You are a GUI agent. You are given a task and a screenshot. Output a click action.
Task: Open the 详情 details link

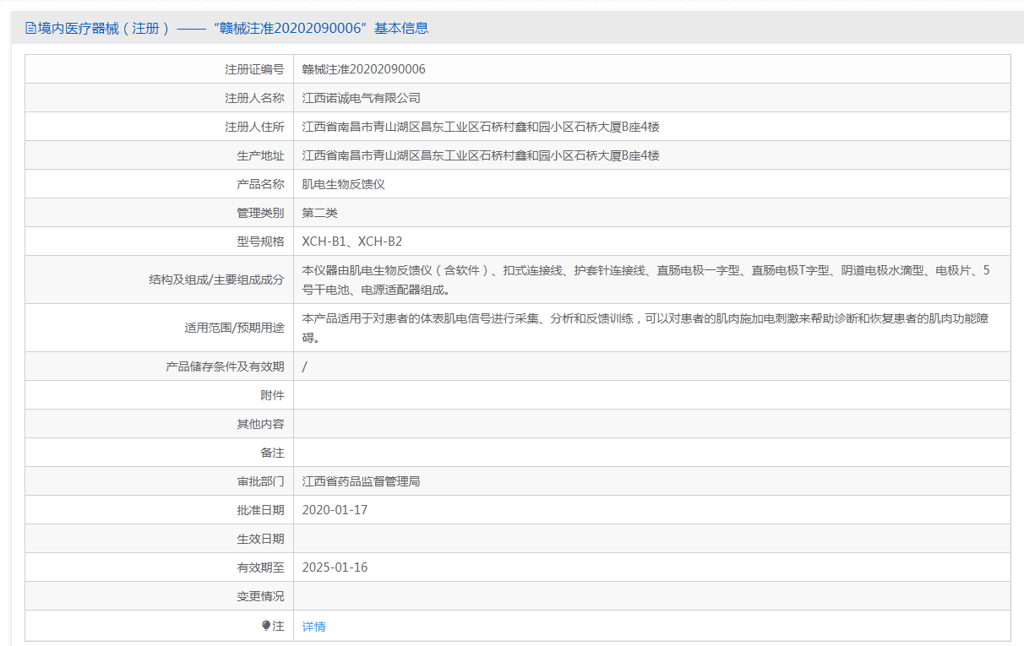click(x=313, y=627)
